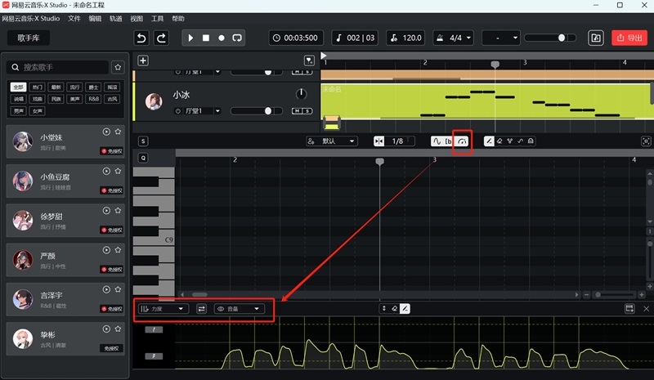Select singer 严颜 avatar
This screenshot has height=380, width=654.
[x=23, y=260]
